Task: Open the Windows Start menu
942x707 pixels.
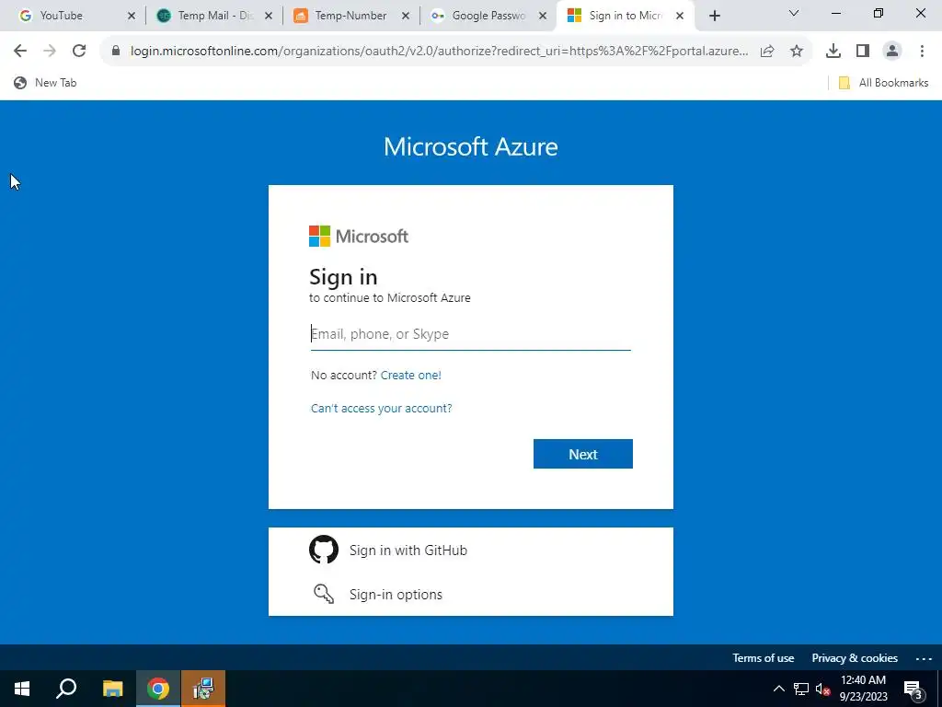Action: click(22, 689)
